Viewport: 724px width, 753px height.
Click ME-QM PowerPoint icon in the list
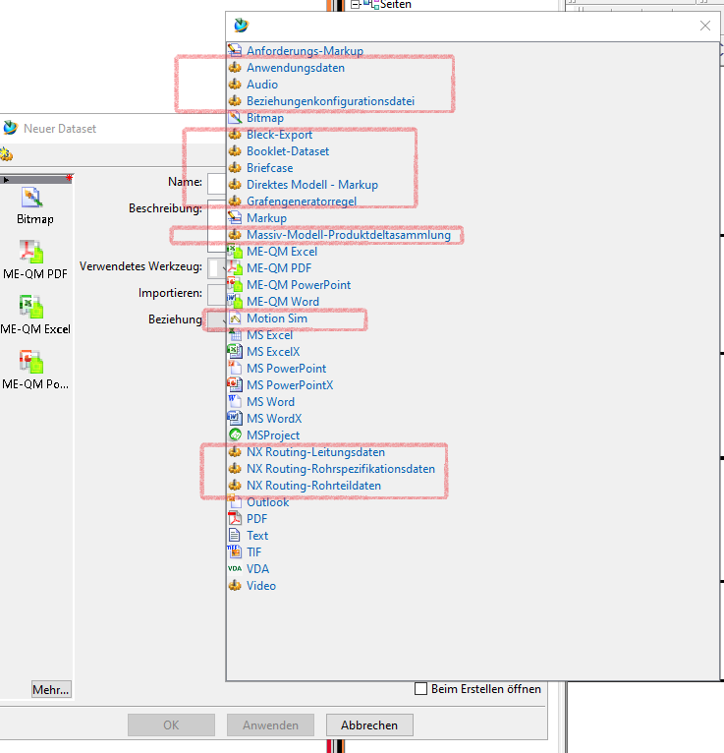235,285
